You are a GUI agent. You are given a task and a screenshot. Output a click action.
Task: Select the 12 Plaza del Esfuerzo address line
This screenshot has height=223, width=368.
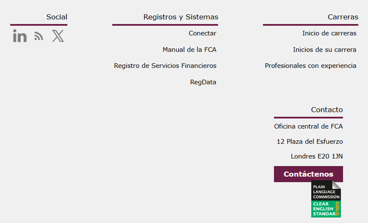[x=310, y=142]
